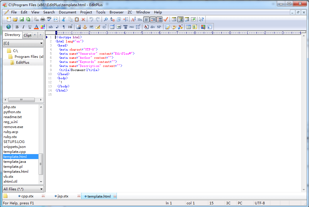309x207 pixels.
Task: Open the color palette swatch icon
Action: point(43,27)
